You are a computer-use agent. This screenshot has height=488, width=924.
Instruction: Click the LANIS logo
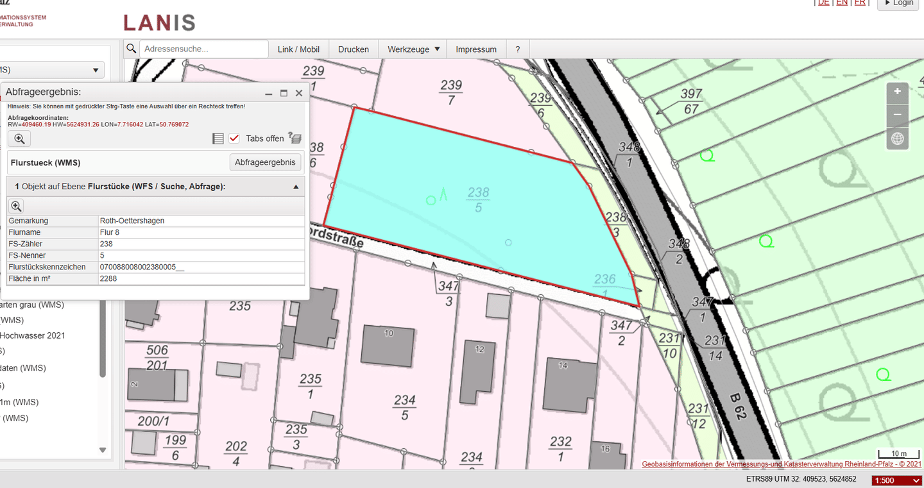pos(159,23)
